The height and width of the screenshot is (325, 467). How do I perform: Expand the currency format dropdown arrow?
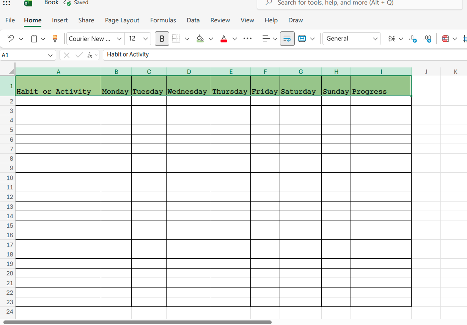pyautogui.click(x=401, y=39)
